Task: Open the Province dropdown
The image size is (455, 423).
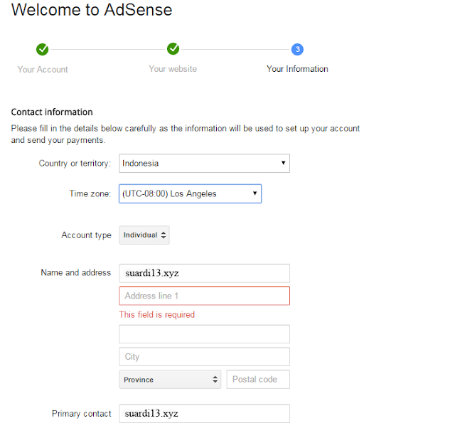Action: pyautogui.click(x=170, y=380)
